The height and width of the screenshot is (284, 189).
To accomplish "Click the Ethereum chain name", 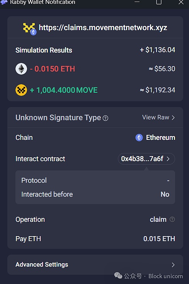I will coord(160,138).
